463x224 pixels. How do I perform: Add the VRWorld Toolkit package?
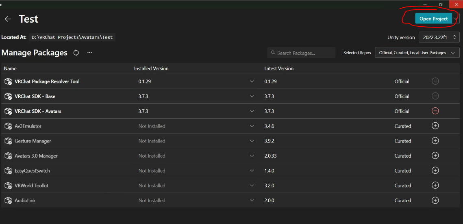[x=435, y=185]
